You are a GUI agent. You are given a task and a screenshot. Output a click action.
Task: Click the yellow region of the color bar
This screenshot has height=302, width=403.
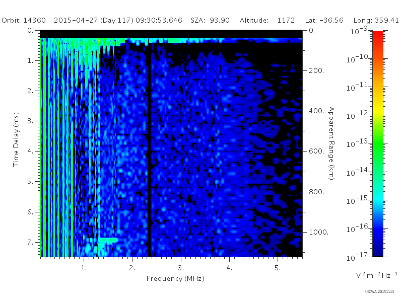point(377,109)
